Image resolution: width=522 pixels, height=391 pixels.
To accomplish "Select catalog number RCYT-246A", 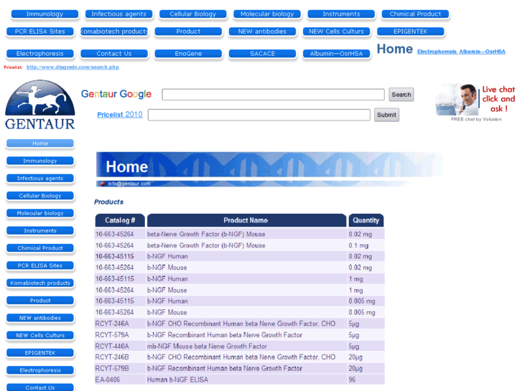I will tap(112, 324).
